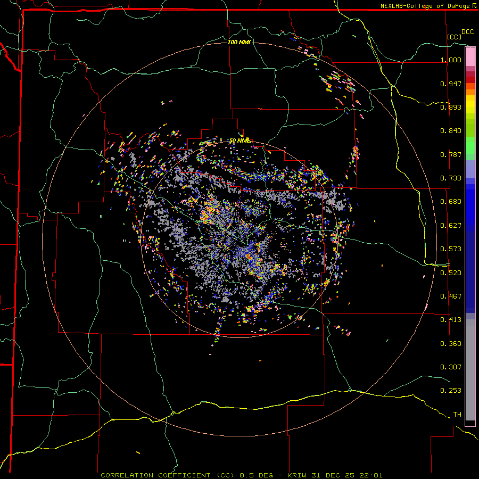The height and width of the screenshot is (479, 479).
Task: Click the TH label at scale bottom
Action: [457, 415]
